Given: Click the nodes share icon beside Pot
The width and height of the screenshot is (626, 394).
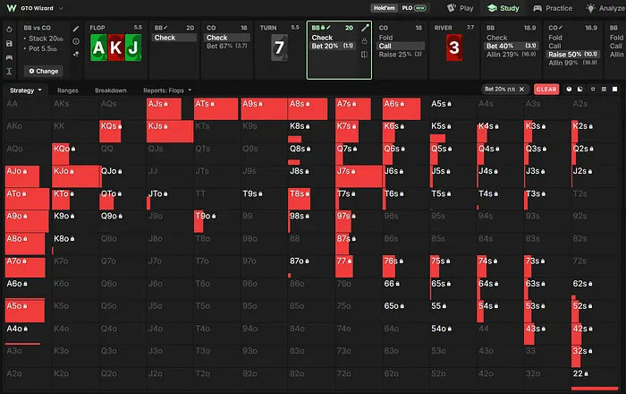Looking at the screenshot, I should tap(76, 54).
